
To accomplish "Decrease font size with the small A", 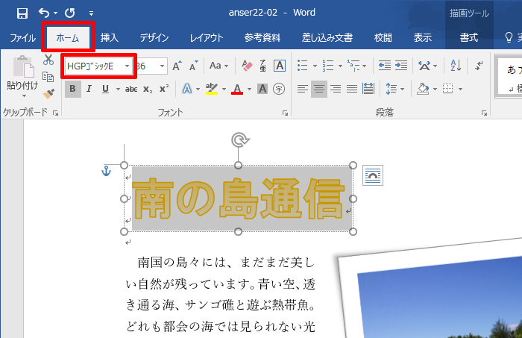I will (193, 66).
